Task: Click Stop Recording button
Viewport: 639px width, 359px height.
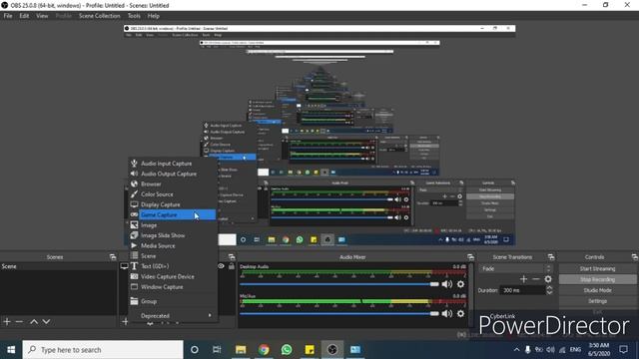Action: click(x=597, y=279)
